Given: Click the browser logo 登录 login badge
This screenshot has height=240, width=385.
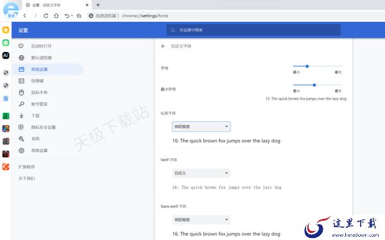Looking at the screenshot, I should [x=11, y=10].
